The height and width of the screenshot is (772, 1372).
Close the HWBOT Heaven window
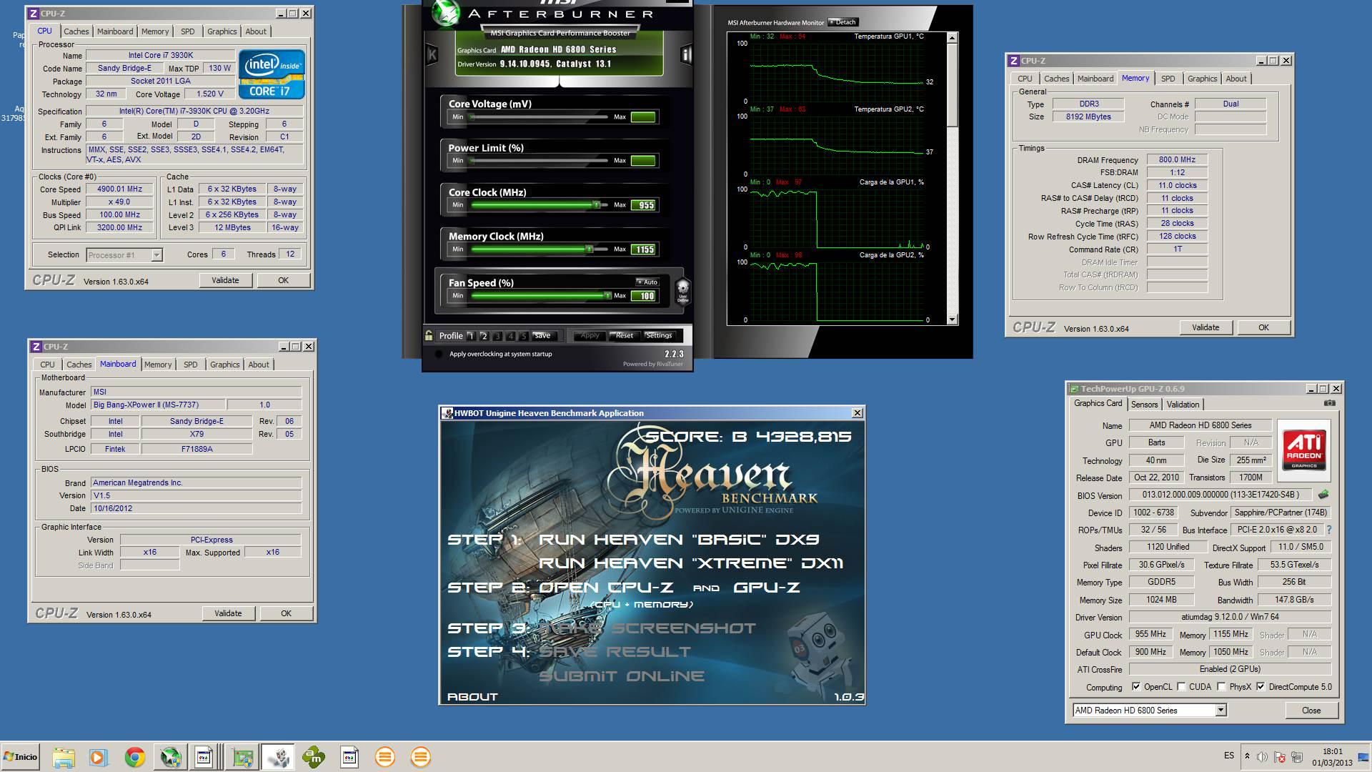click(857, 412)
